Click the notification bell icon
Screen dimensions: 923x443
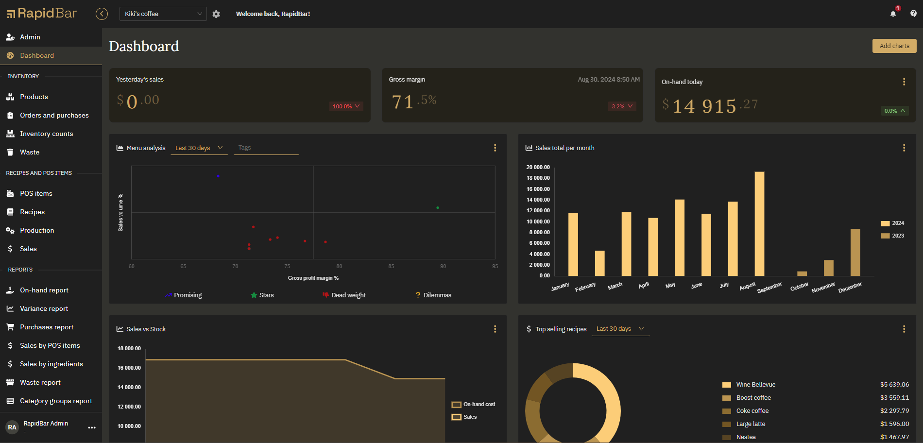pos(893,14)
